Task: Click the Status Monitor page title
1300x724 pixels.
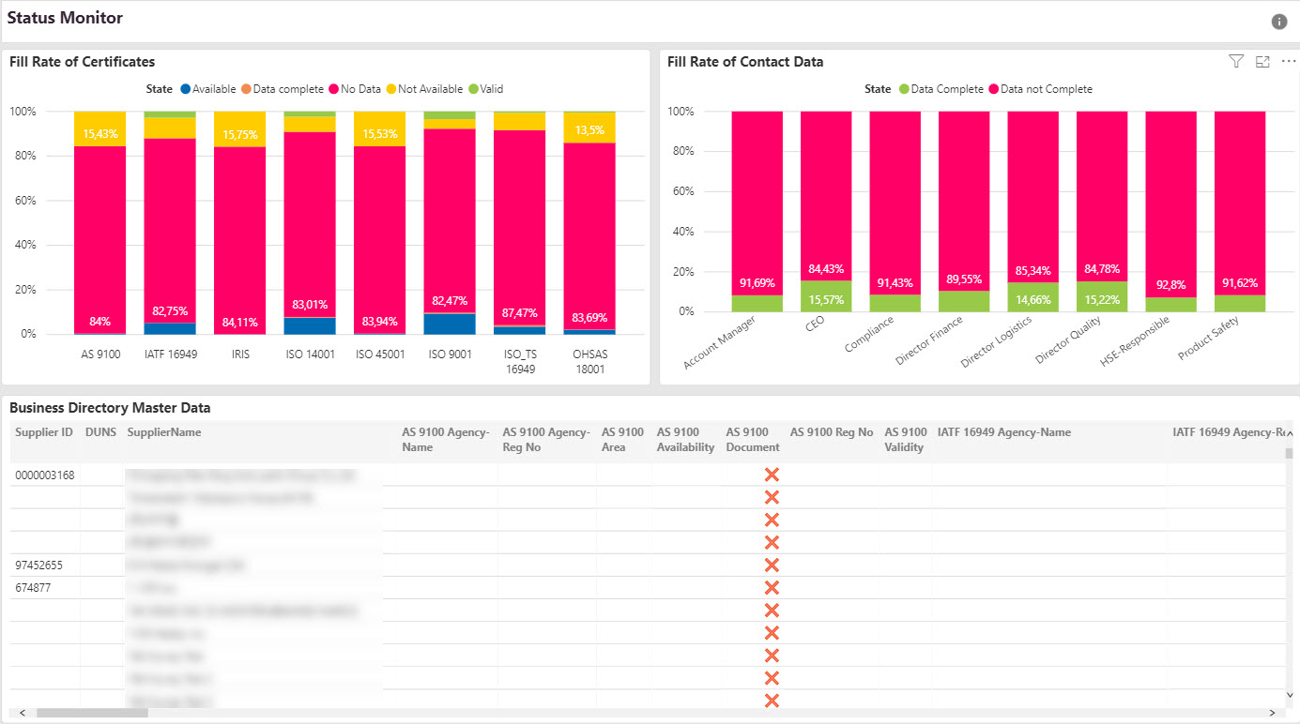Action: coord(65,18)
